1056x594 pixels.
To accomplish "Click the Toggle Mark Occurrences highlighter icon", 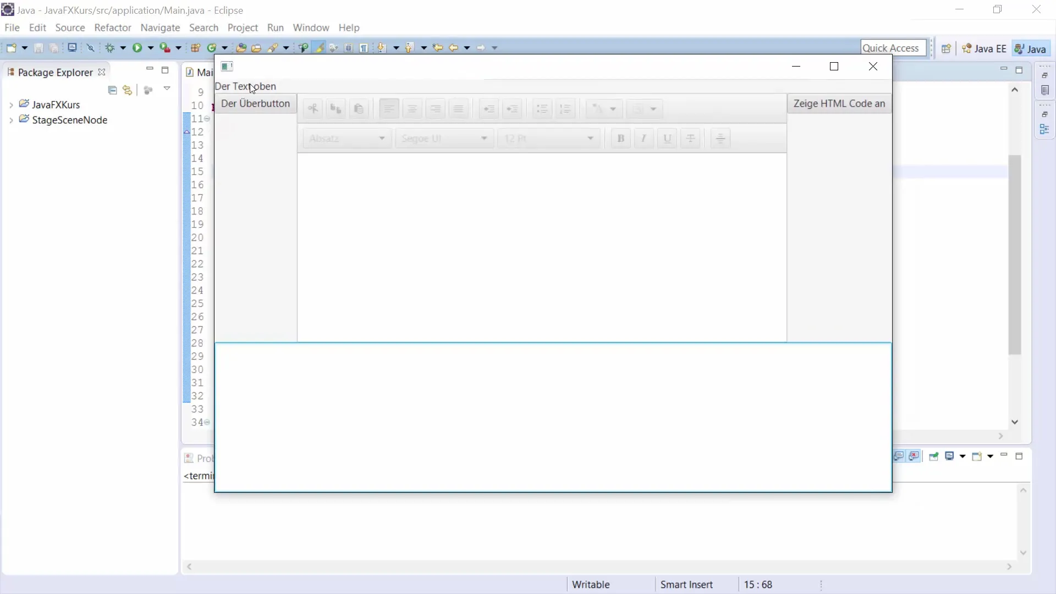I will click(x=319, y=48).
